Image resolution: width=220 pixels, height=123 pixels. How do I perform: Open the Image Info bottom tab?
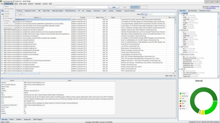pyautogui.click(x=27, y=119)
